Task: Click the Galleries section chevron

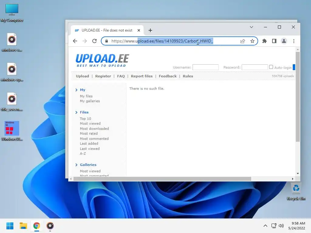Action: pos(76,165)
